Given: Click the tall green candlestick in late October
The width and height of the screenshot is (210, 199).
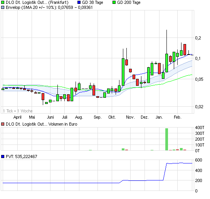Looking at the screenshot, I should pyautogui.click(x=123, y=72).
